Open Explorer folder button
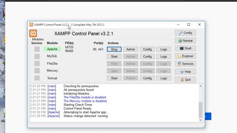This screenshot has width=237, height=133. pos(185,56)
